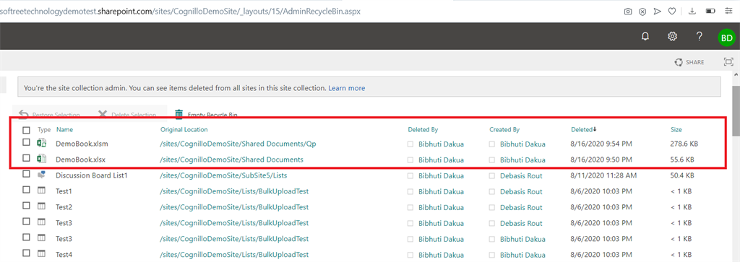Screen dimensions: 740x262
Task: Open the SubSite5/Lists location link
Action: point(224,176)
